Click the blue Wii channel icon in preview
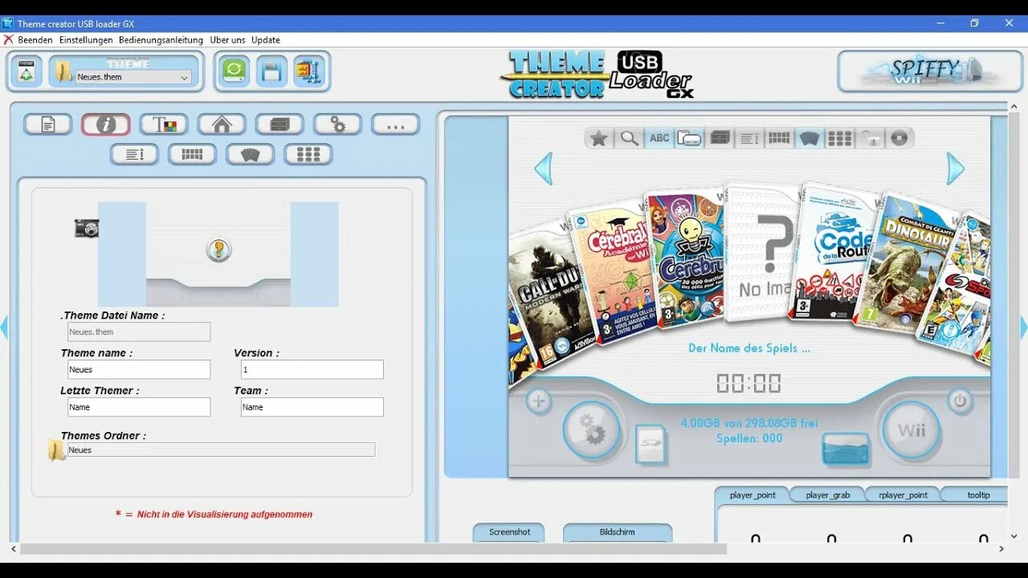The width and height of the screenshot is (1028, 578). (846, 450)
